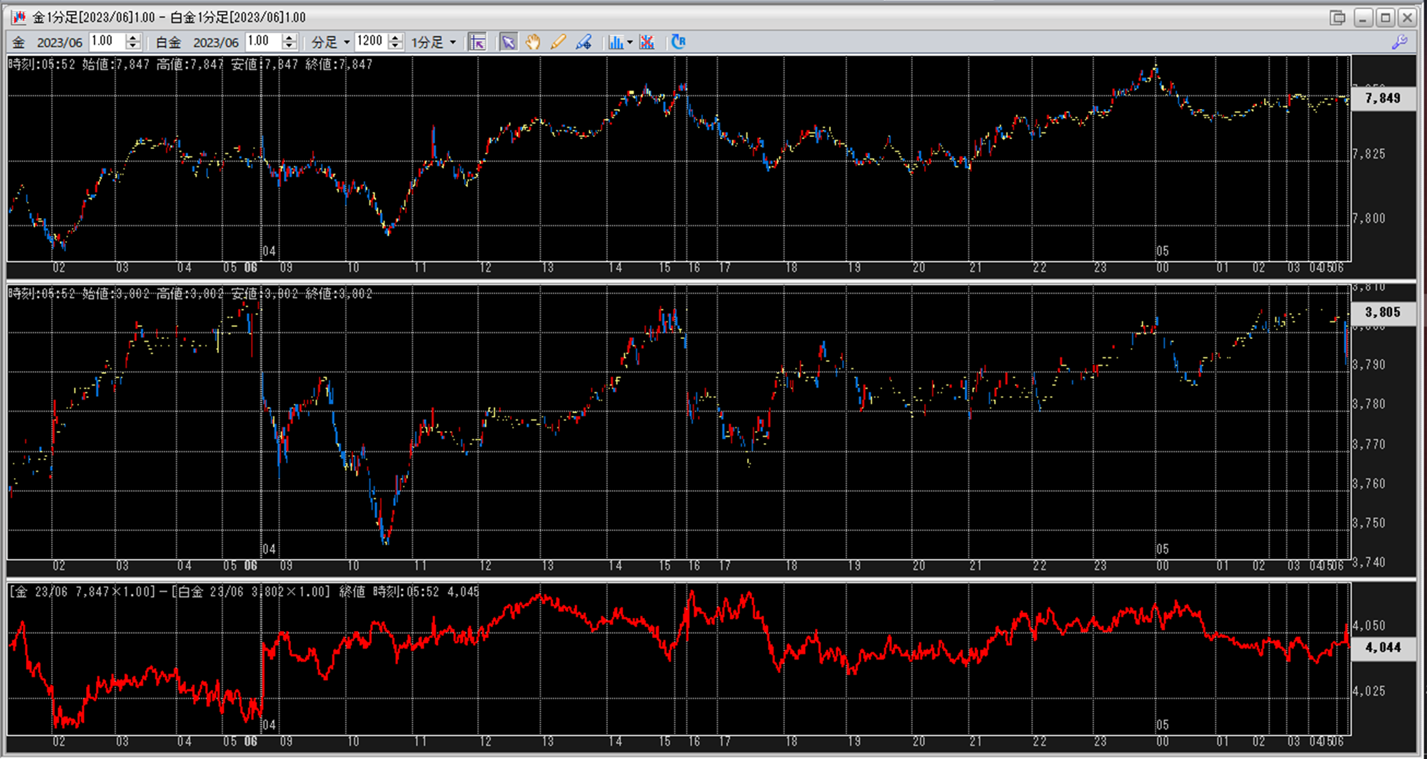Viewport: 1427px width, 759px height.
Task: Click the 金 2023/06 contract label
Action: tap(59, 43)
